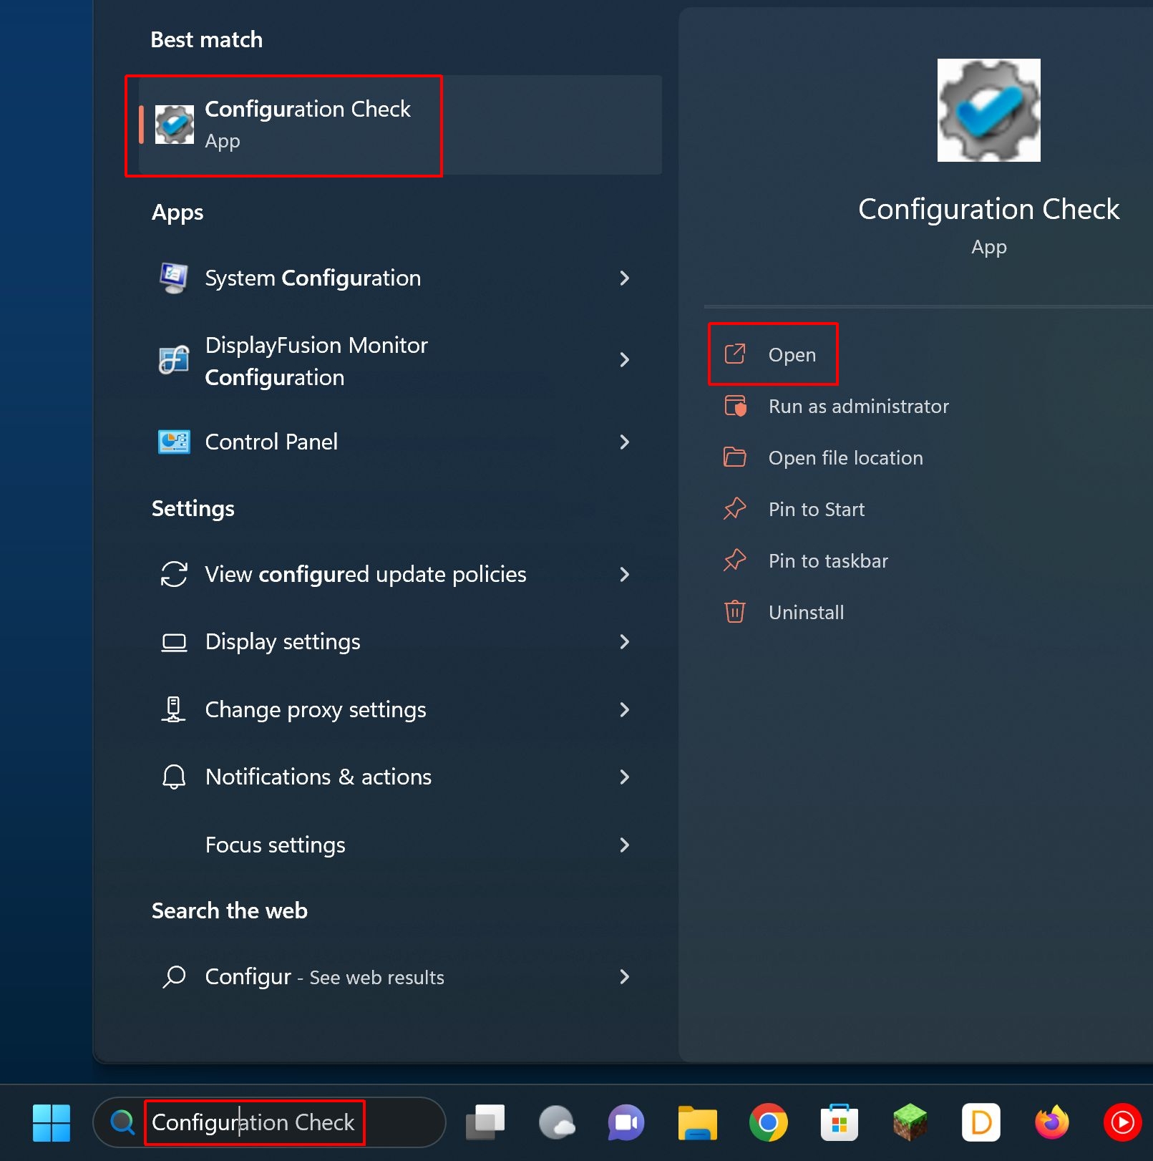
Task: Select Pin to taskbar option
Action: [827, 561]
